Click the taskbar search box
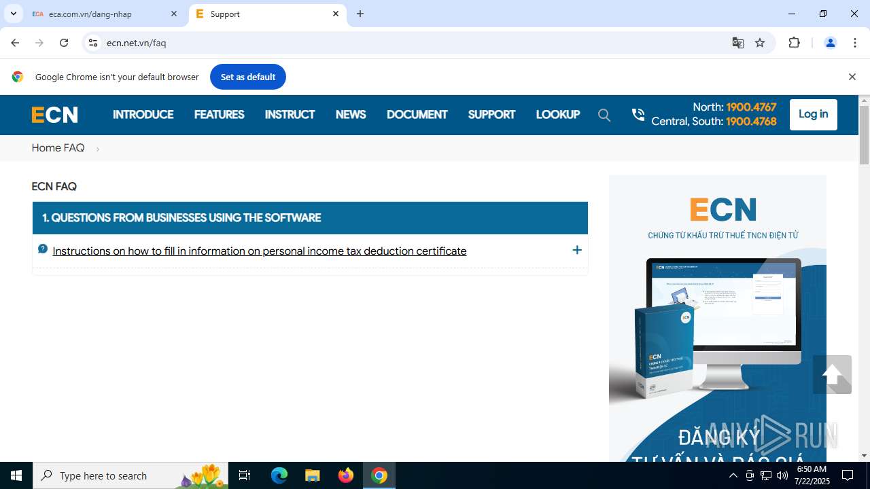Screen dimensions: 870x489 [131, 475]
